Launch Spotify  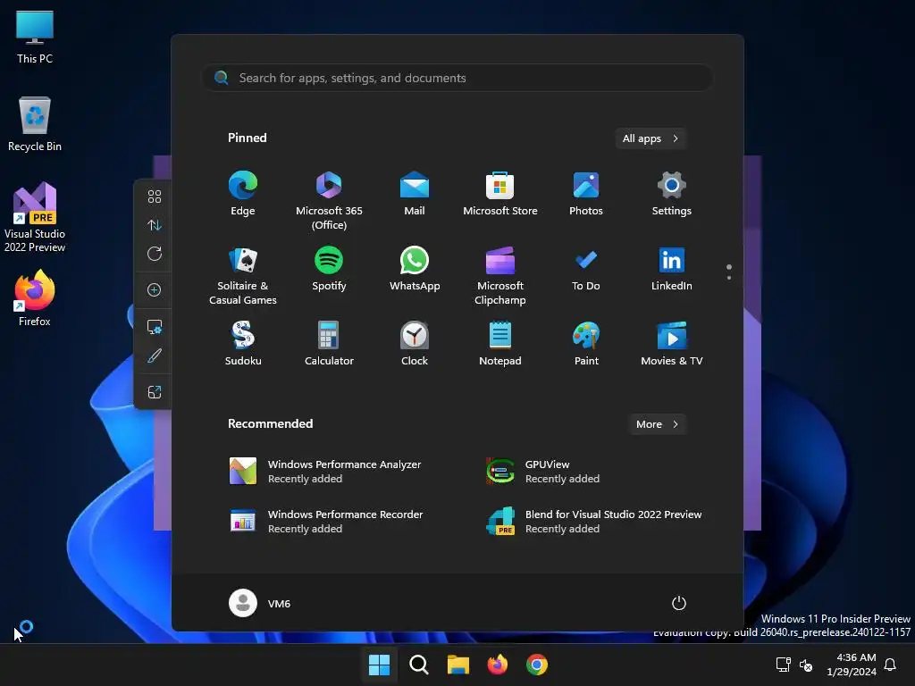tap(329, 269)
